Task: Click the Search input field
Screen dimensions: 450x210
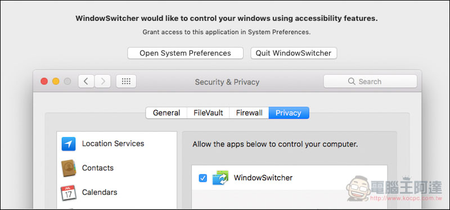Action: (x=370, y=81)
